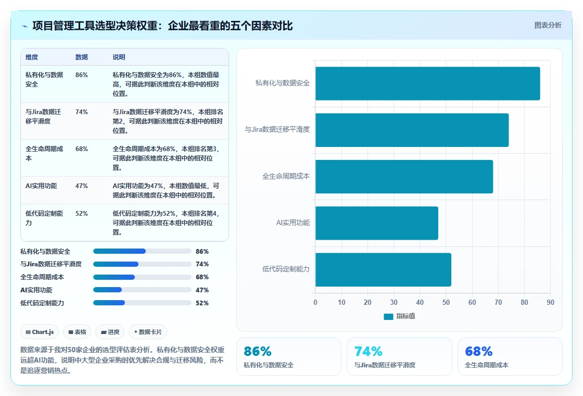Image resolution: width=583 pixels, height=396 pixels.
Task: Click the 私有化与数据安全 chart bar
Action: 427,83
